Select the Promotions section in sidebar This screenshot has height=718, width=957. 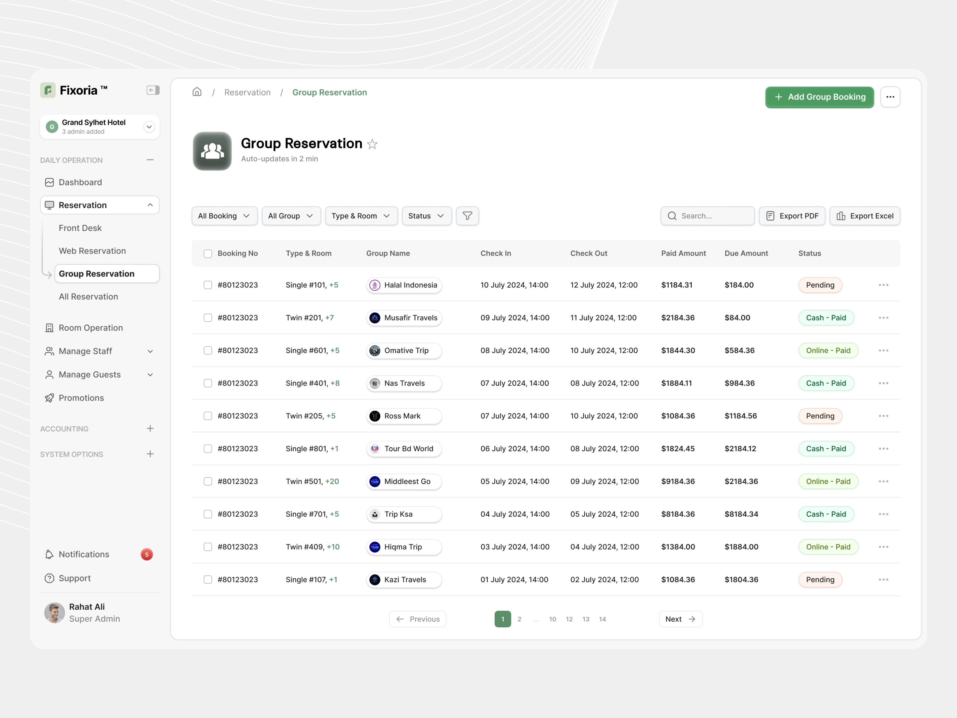click(81, 398)
